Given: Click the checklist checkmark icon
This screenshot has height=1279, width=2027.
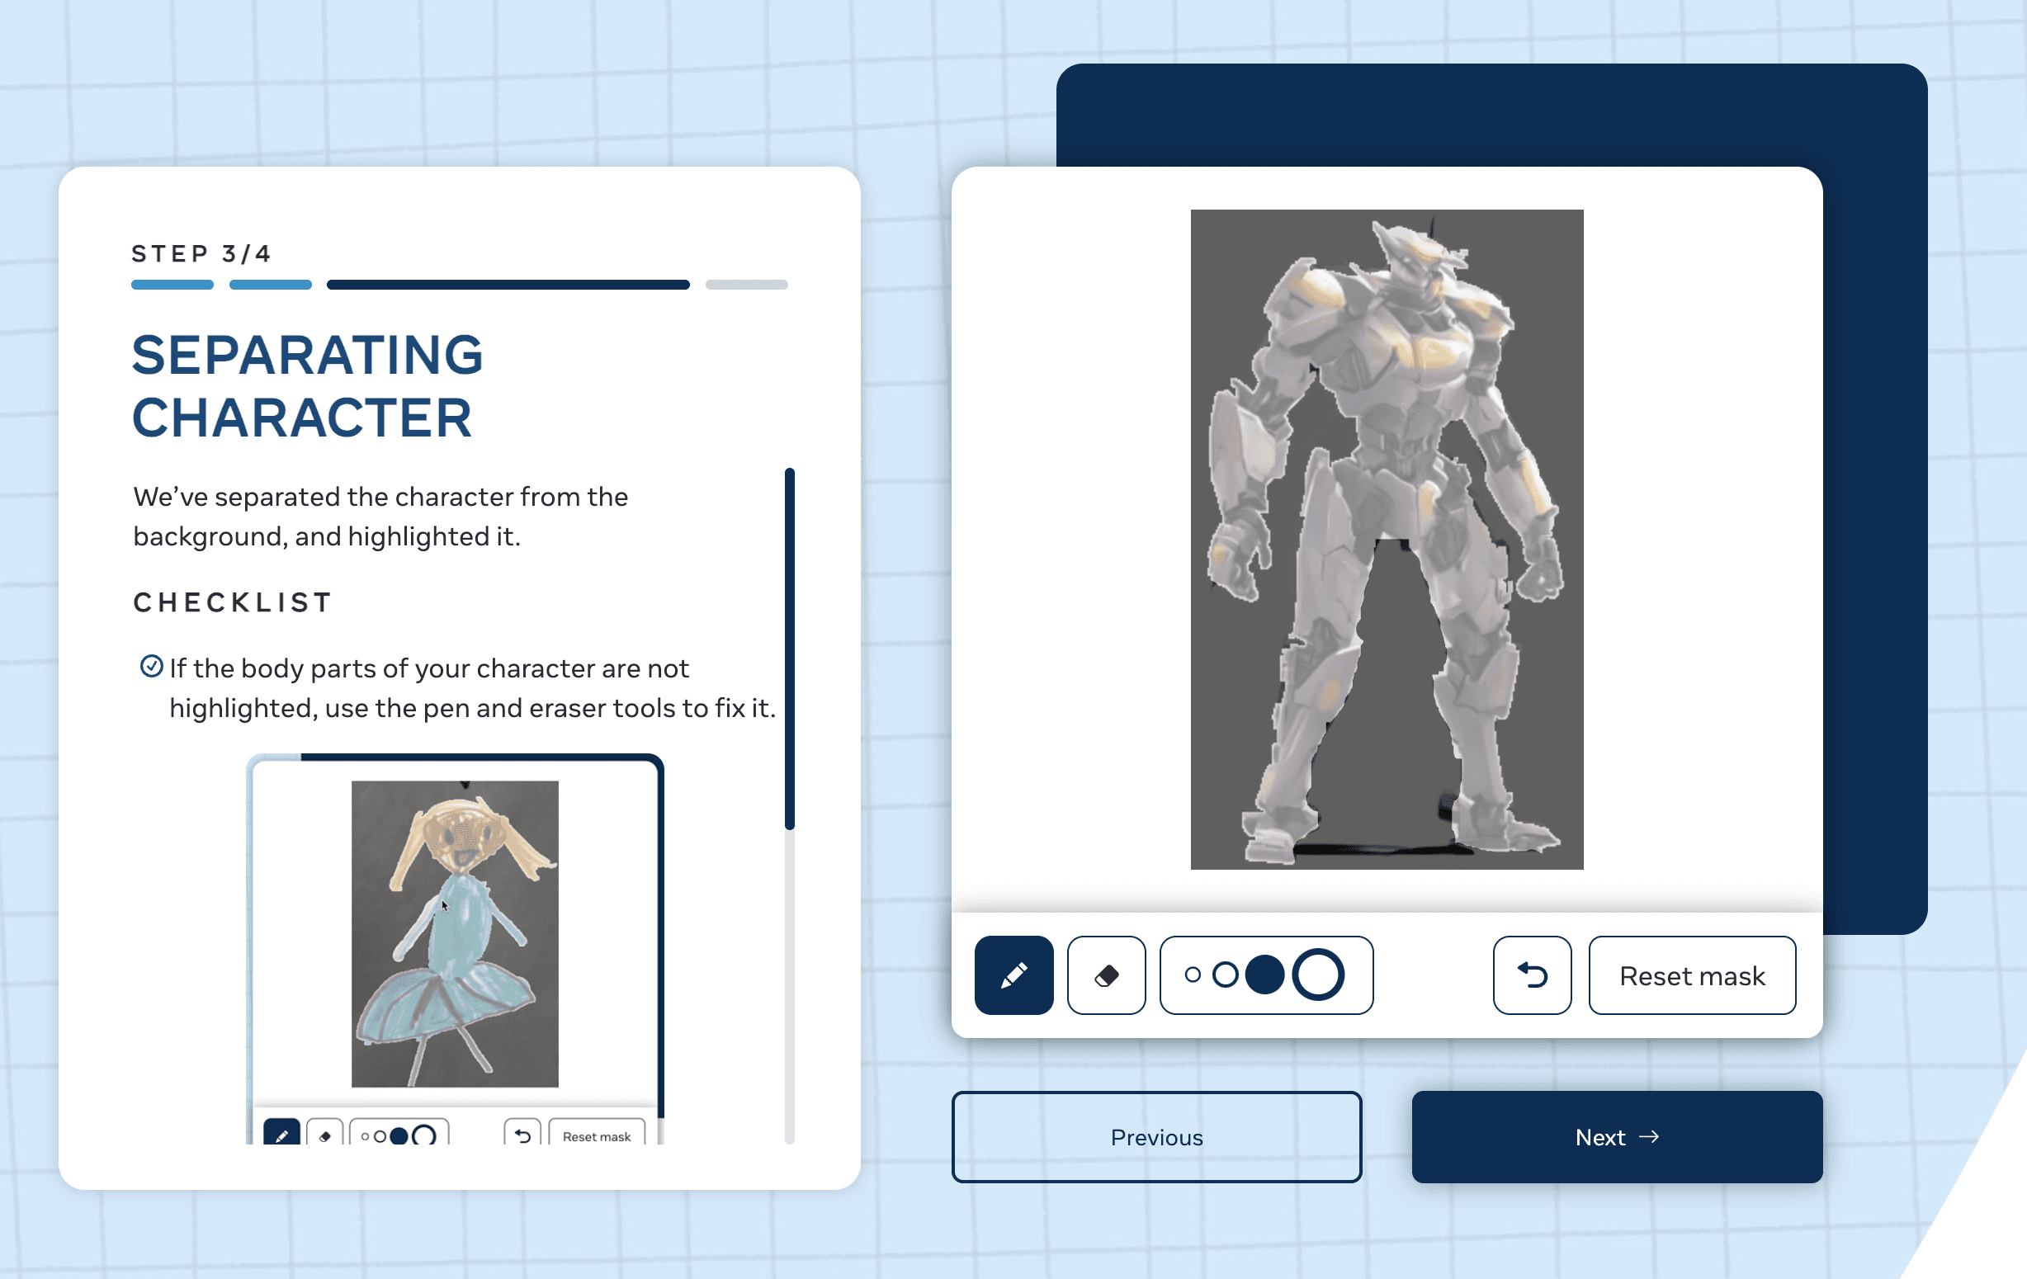Looking at the screenshot, I should [151, 667].
